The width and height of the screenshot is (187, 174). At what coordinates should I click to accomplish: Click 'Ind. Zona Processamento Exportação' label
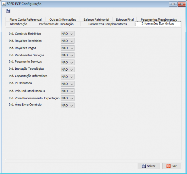point(34,98)
